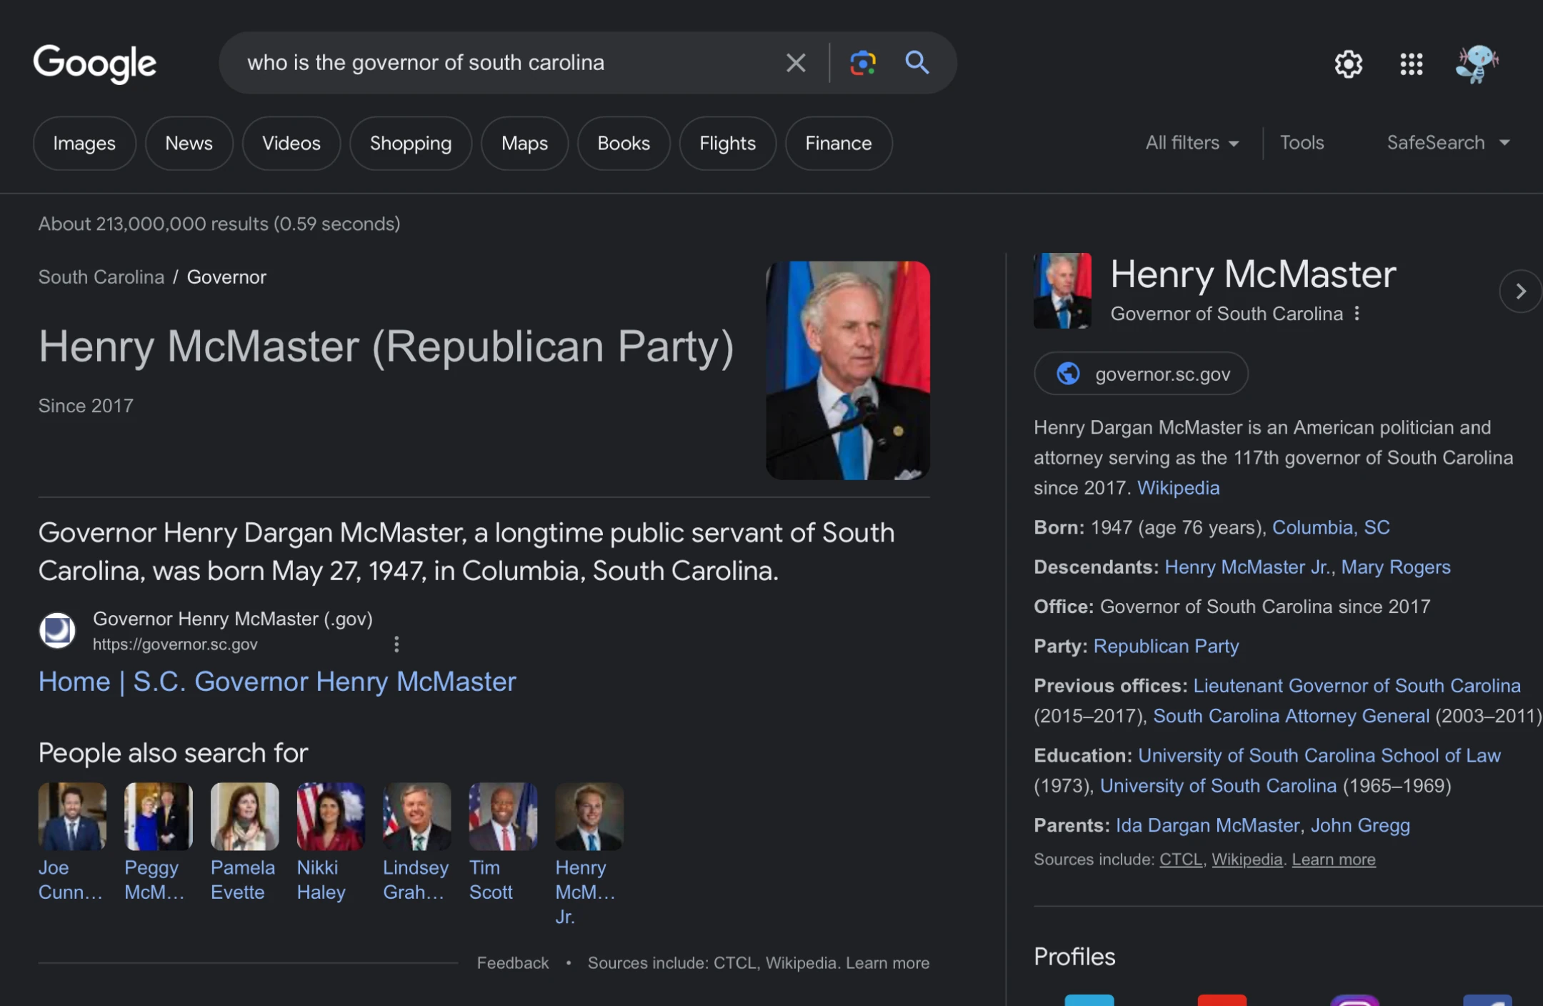This screenshot has width=1543, height=1006.
Task: Clear the search query with the X
Action: (x=795, y=63)
